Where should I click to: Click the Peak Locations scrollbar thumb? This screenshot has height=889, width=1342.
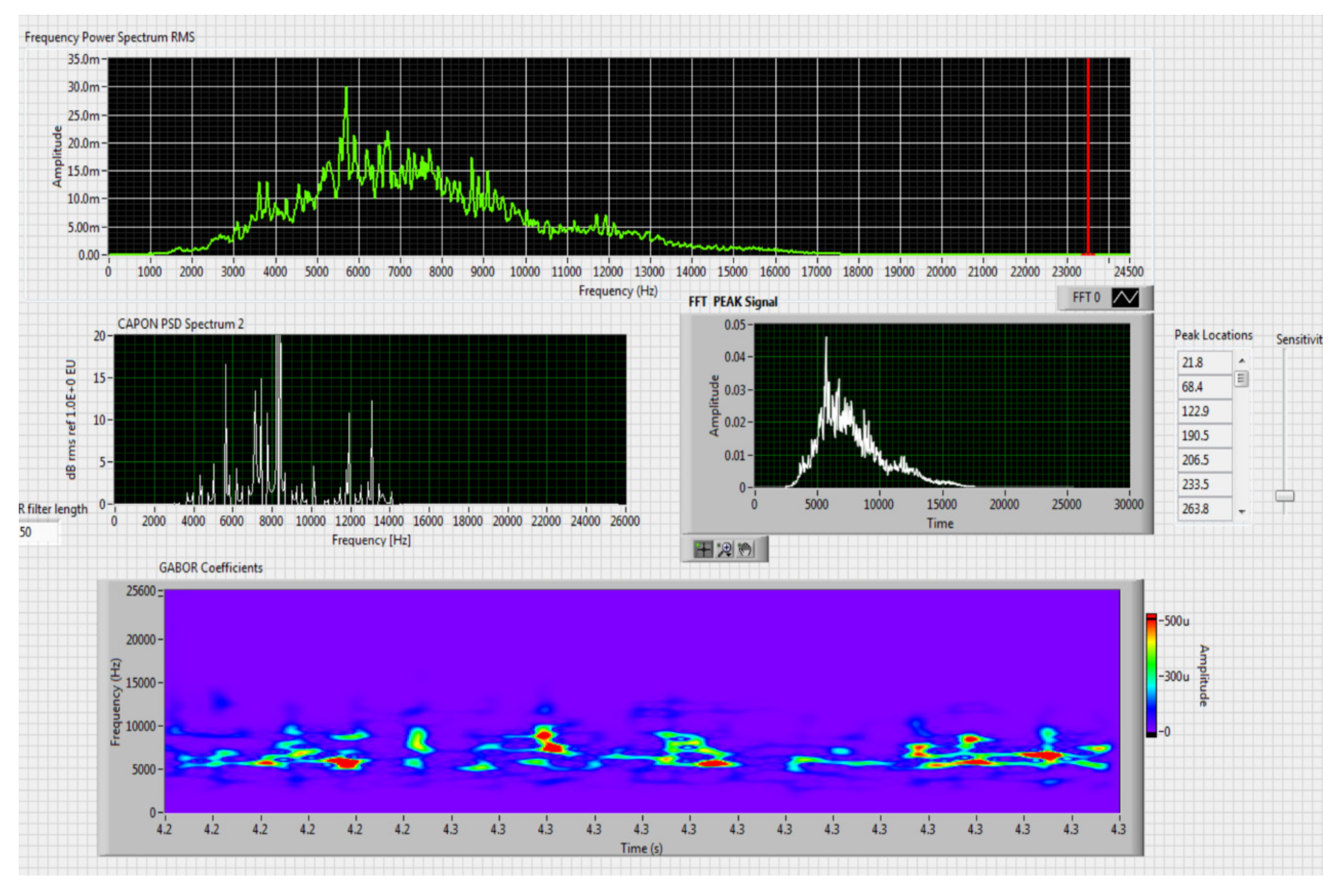[1242, 378]
